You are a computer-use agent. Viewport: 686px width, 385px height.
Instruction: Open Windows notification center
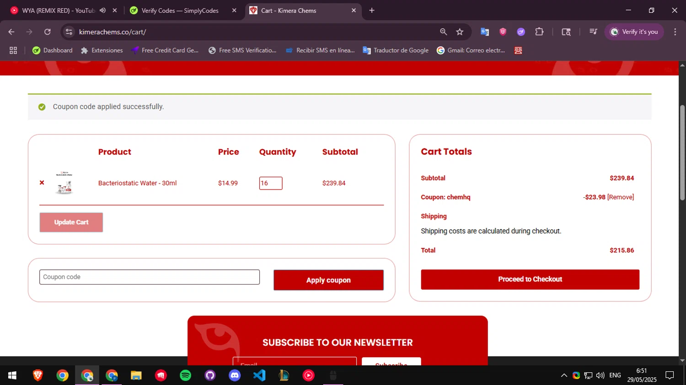(x=670, y=375)
